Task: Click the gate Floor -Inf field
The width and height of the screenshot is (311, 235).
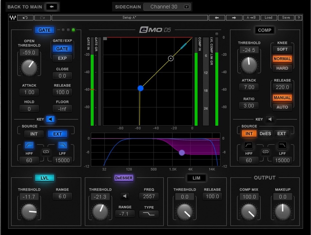Action: point(62,109)
